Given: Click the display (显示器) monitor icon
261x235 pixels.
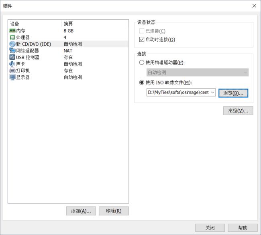Looking at the screenshot, I should click(12, 77).
